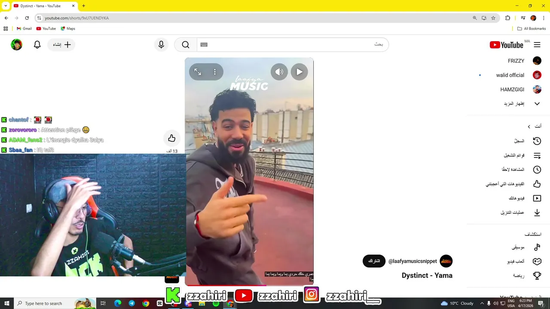Mute the Short's volume speaker icon

(279, 72)
